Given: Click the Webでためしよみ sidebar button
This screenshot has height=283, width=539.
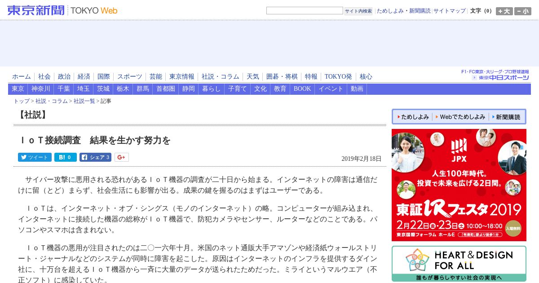Looking at the screenshot, I should 460,117.
